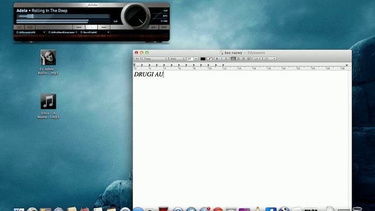Click the right margin marker on ruler
Image resolution: width=375 pixels, height=211 pixels.
click(346, 65)
